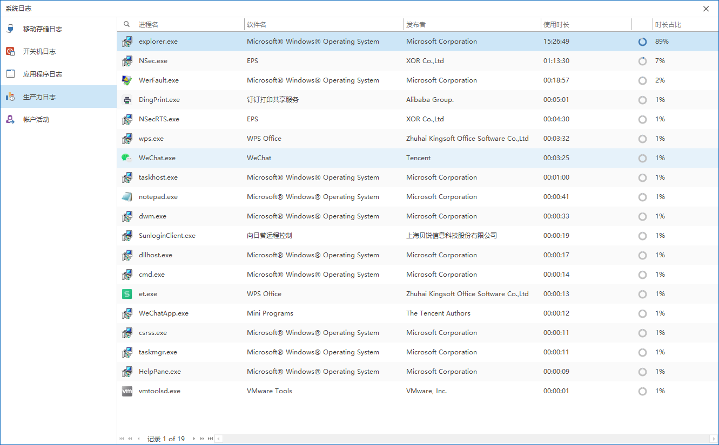719x445 pixels.
Task: Click the DingPrint.exe printer icon
Action: (127, 100)
